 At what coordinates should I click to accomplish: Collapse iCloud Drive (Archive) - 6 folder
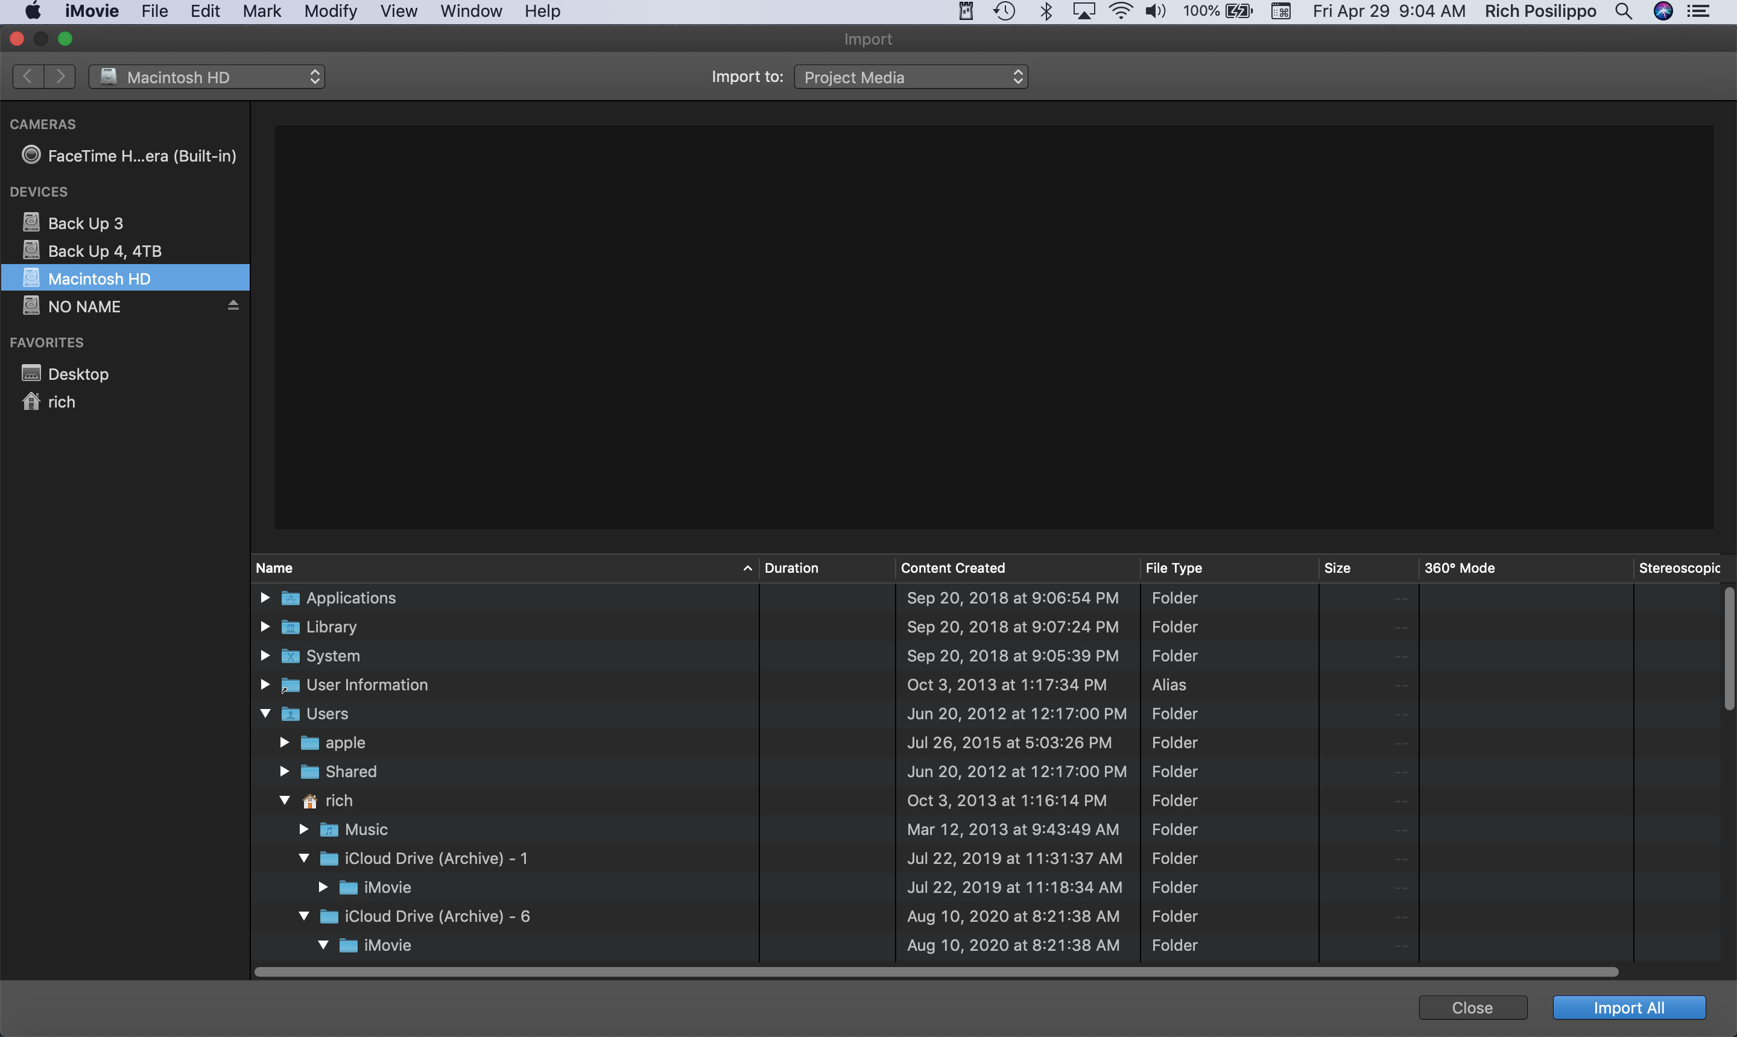pos(304,916)
